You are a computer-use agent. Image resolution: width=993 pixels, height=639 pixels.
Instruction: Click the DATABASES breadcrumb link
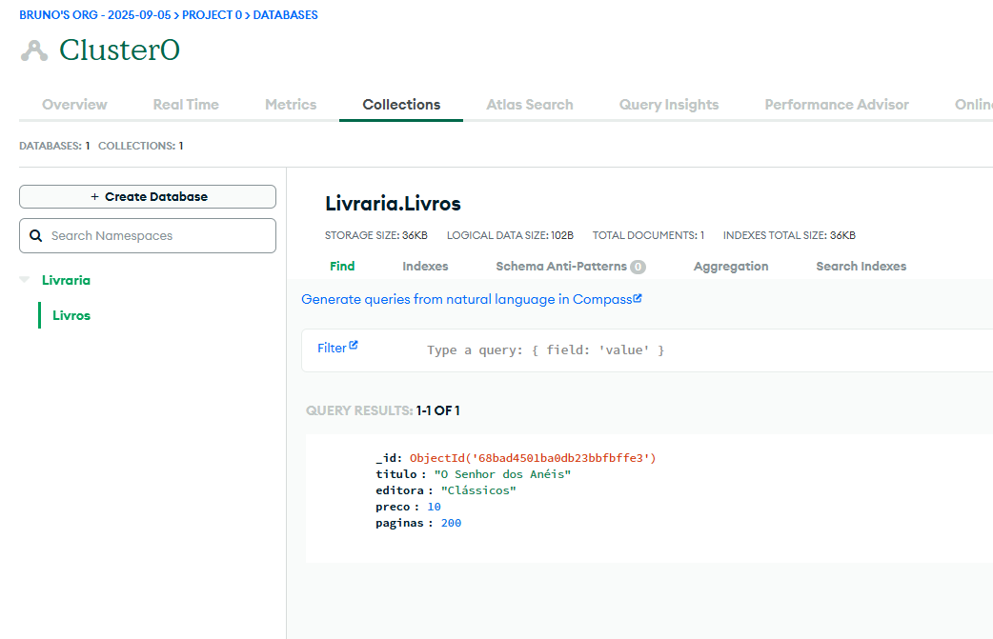pyautogui.click(x=286, y=14)
